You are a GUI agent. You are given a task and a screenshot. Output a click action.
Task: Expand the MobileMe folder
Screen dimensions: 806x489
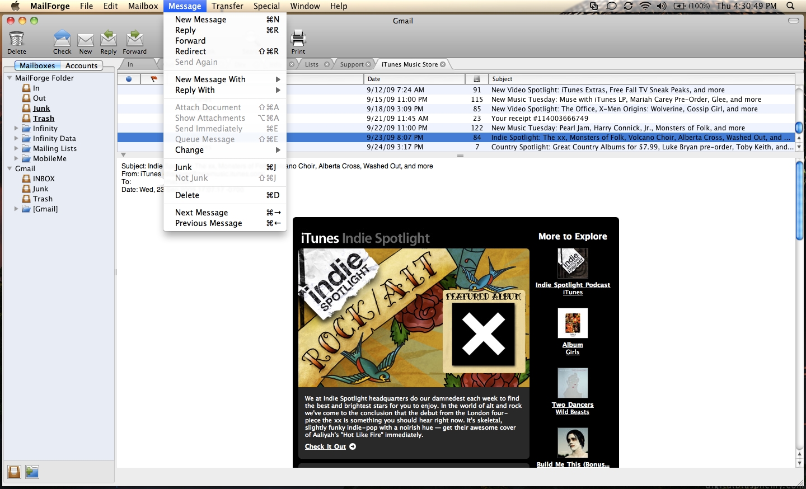[16, 158]
